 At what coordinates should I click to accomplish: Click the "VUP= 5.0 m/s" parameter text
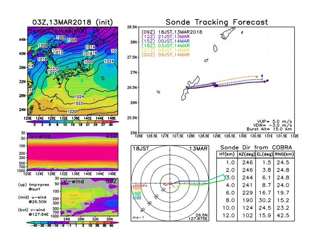pyautogui.click(x=274, y=121)
